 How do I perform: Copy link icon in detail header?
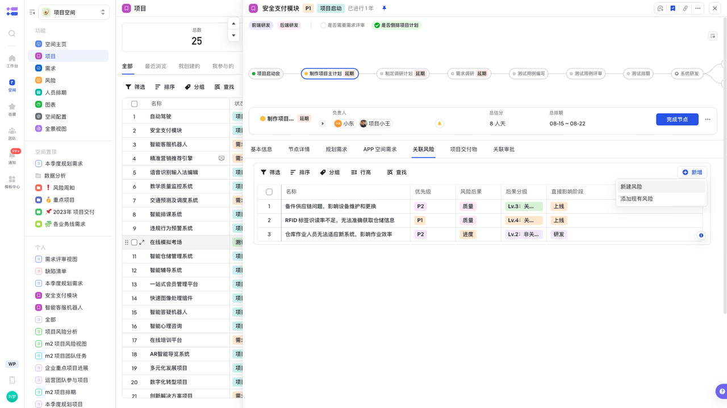(686, 8)
